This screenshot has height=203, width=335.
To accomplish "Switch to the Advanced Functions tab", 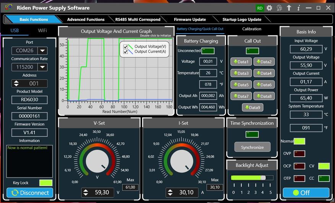I will click(86, 19).
